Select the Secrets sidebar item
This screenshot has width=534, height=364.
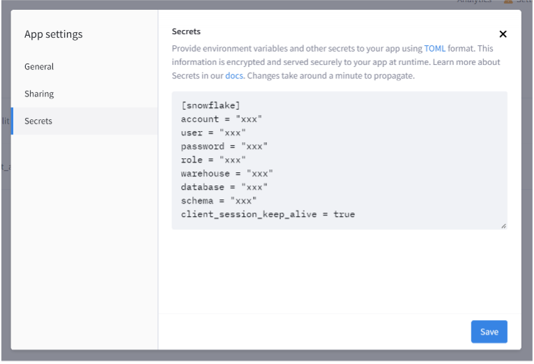tap(84, 121)
